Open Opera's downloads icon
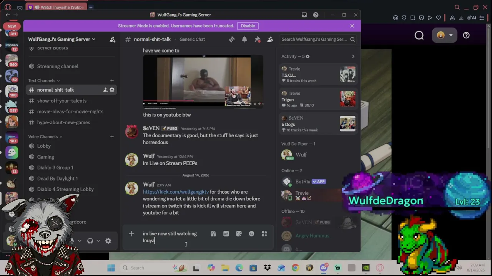Viewport: 492px width, 276px height. coord(461,18)
